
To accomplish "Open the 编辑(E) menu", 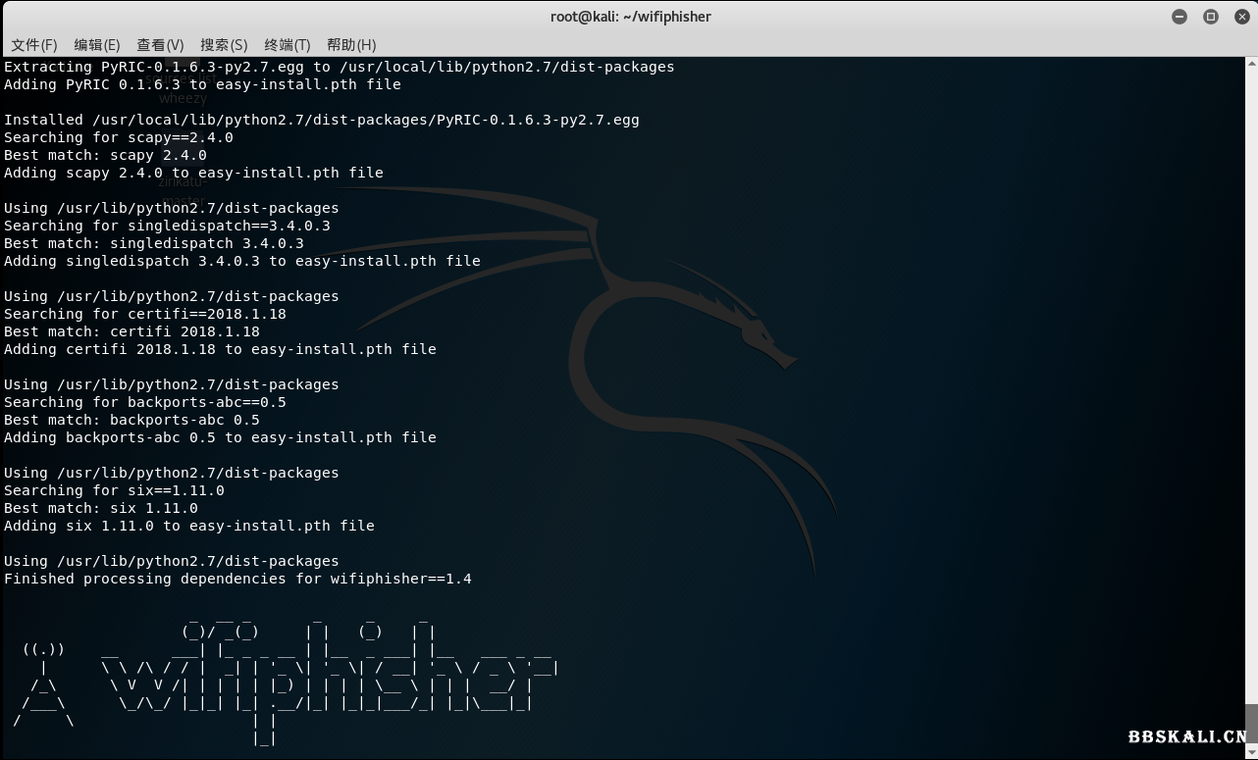I will (97, 44).
